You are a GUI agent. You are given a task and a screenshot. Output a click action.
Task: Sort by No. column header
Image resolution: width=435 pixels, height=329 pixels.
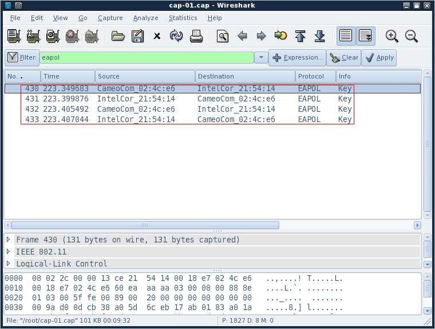pyautogui.click(x=22, y=76)
